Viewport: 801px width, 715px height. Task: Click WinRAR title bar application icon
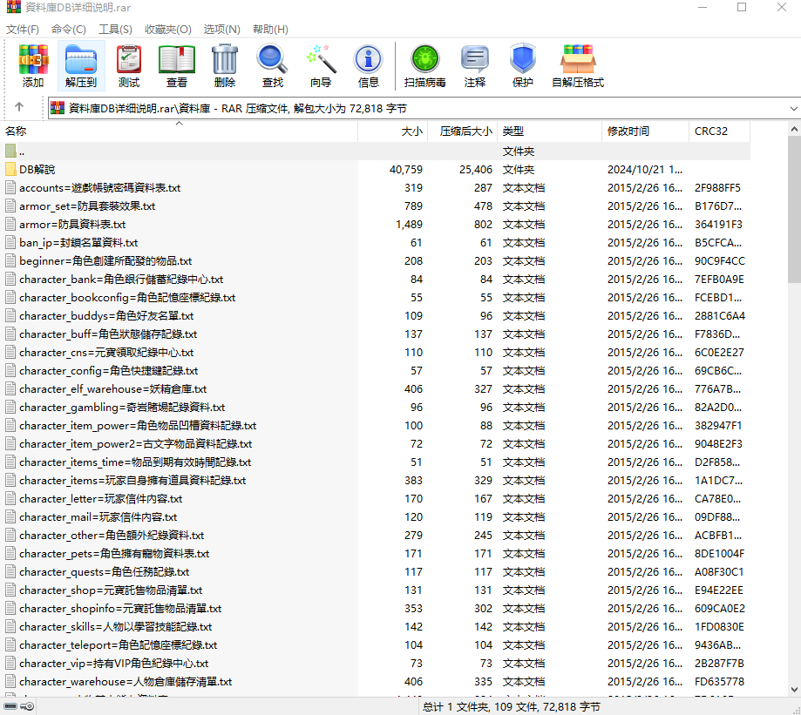tap(14, 7)
